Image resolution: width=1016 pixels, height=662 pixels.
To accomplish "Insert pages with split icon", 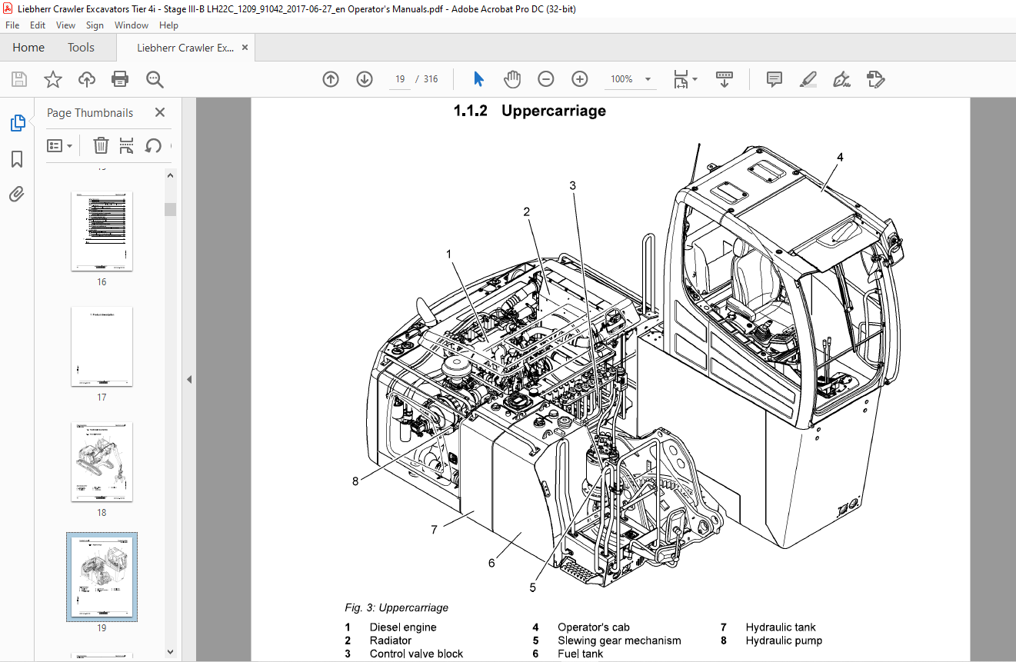I will coord(127,145).
